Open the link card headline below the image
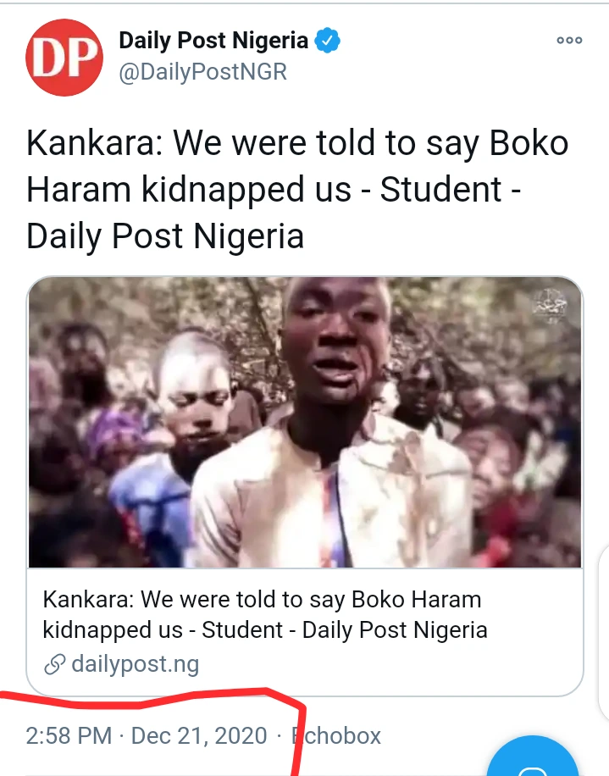 (264, 615)
